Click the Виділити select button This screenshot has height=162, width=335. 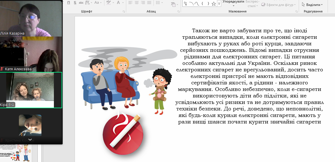(312, 5)
